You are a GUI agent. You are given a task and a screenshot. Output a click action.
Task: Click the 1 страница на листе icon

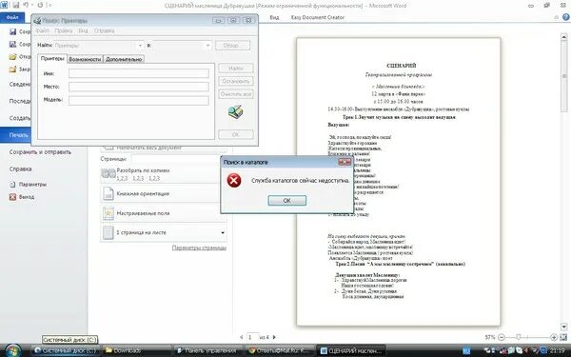coord(108,232)
